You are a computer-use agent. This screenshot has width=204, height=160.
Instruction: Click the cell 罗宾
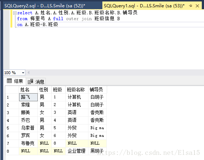click(x=28, y=136)
